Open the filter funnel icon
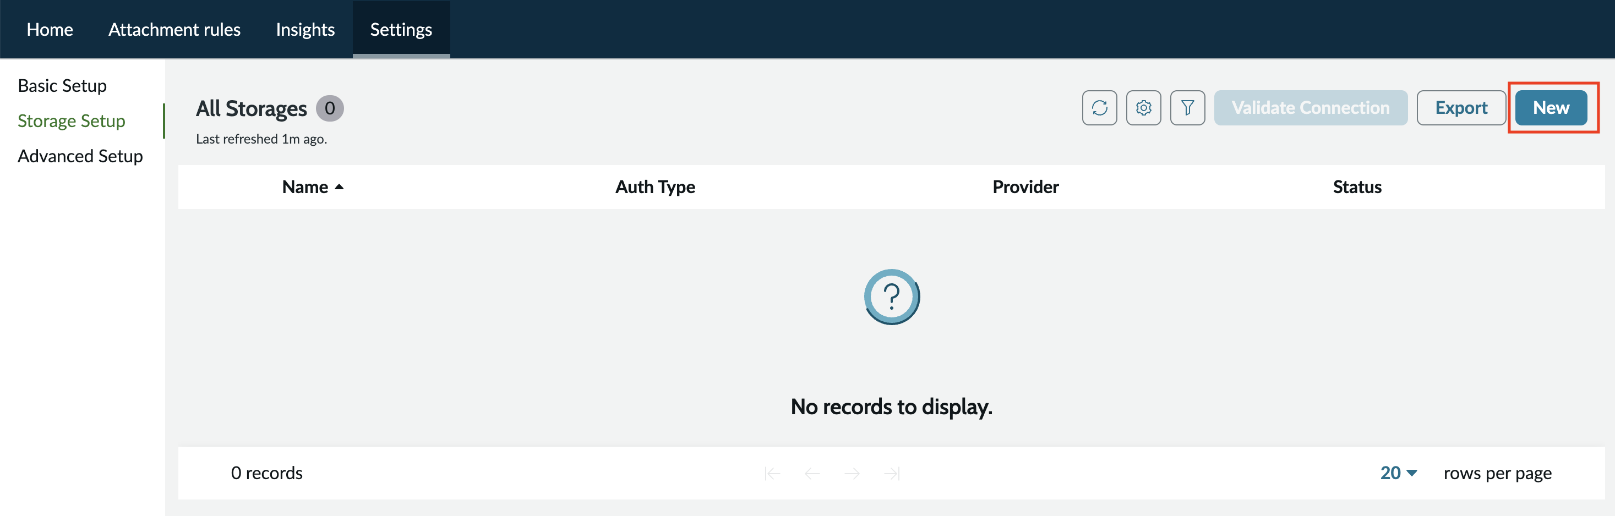 coord(1187,108)
